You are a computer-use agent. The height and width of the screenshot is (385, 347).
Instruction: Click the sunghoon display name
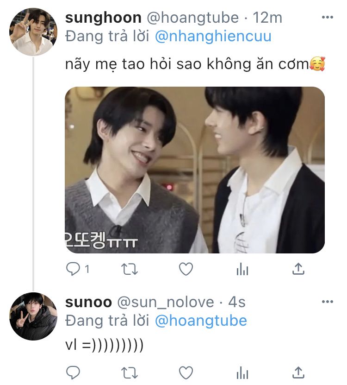tap(103, 18)
